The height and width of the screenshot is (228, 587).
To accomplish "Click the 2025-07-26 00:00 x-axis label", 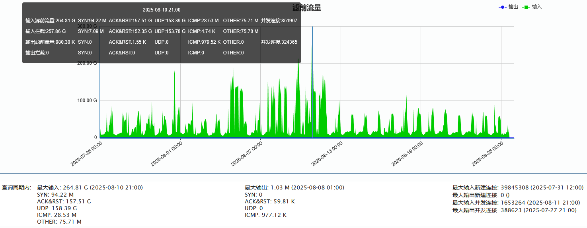I will pos(87,153).
